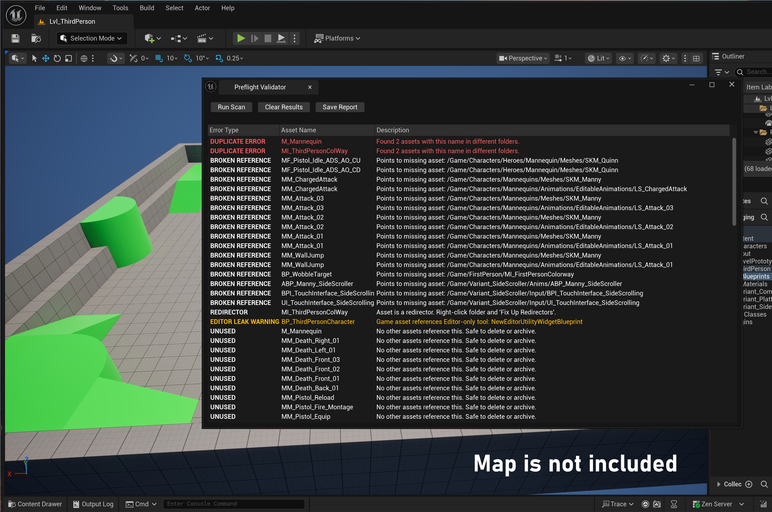Open the Browse content folder icon
The image size is (772, 512).
[x=36, y=39]
